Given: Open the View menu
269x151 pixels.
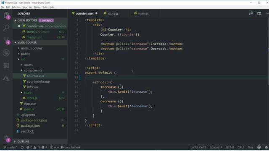Looking at the screenshot, I should point(25,7).
